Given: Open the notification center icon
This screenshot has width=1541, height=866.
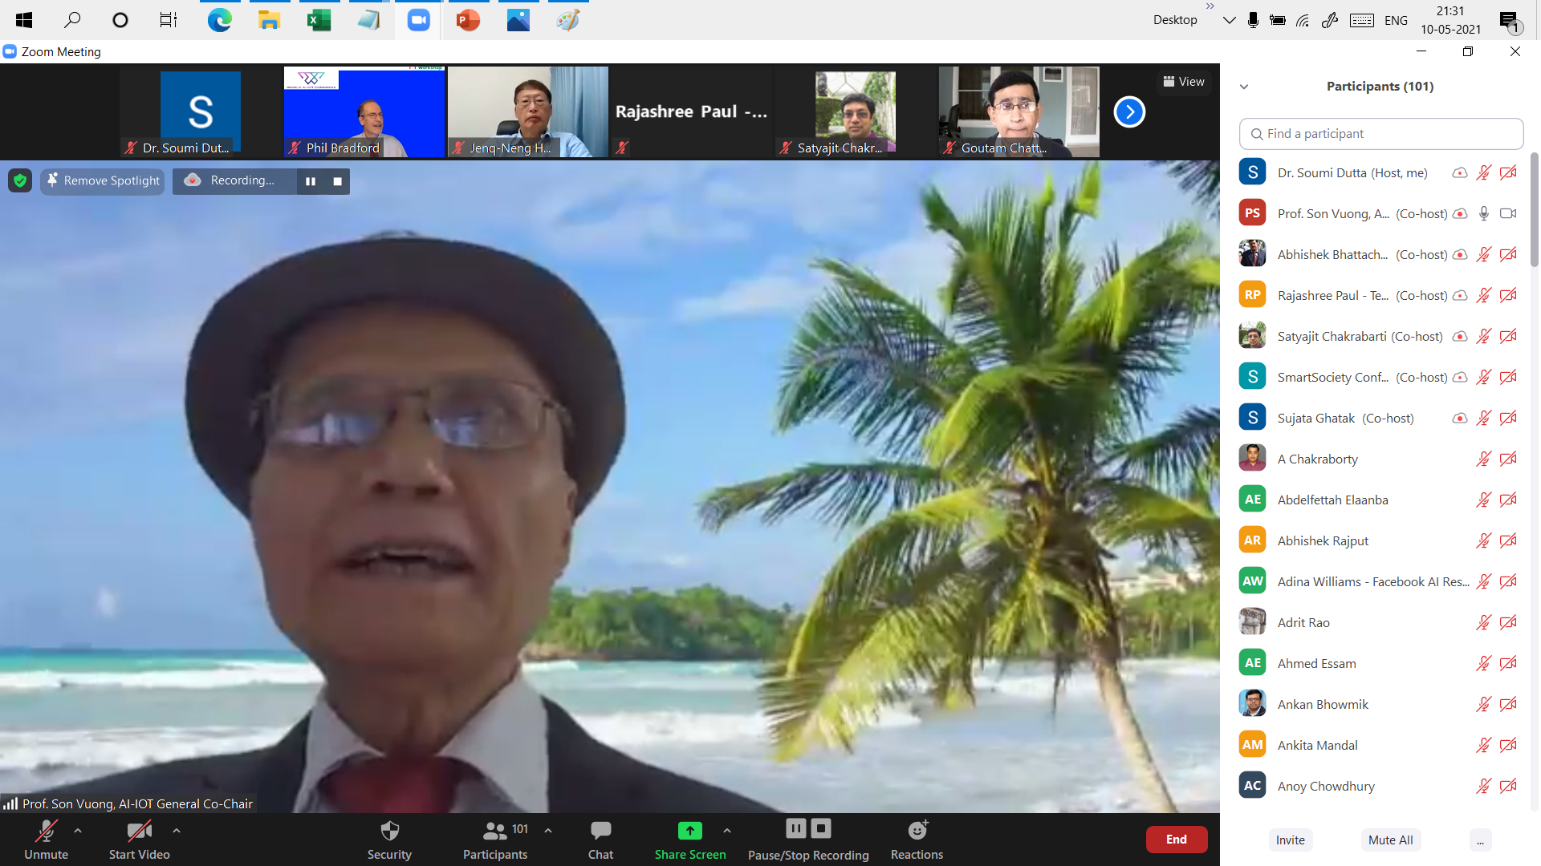Looking at the screenshot, I should coord(1510,21).
